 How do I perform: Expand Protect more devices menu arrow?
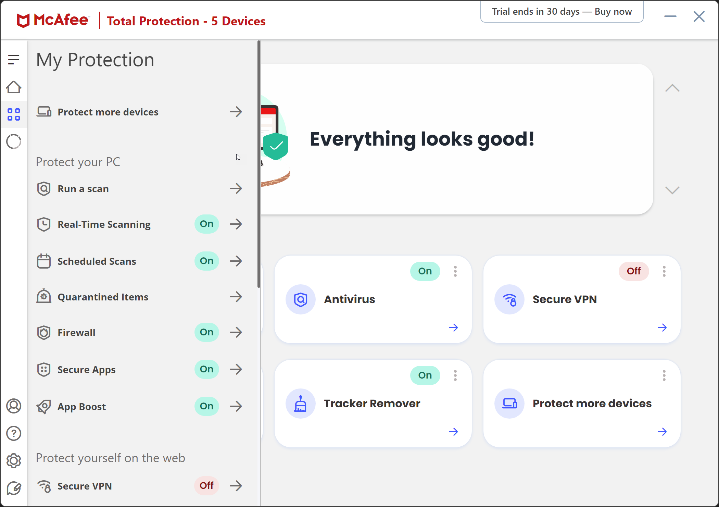pos(236,112)
